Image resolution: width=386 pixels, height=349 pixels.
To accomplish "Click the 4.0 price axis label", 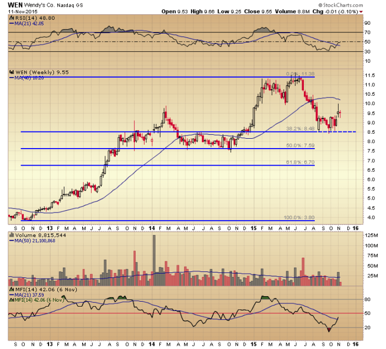I will (x=370, y=217).
